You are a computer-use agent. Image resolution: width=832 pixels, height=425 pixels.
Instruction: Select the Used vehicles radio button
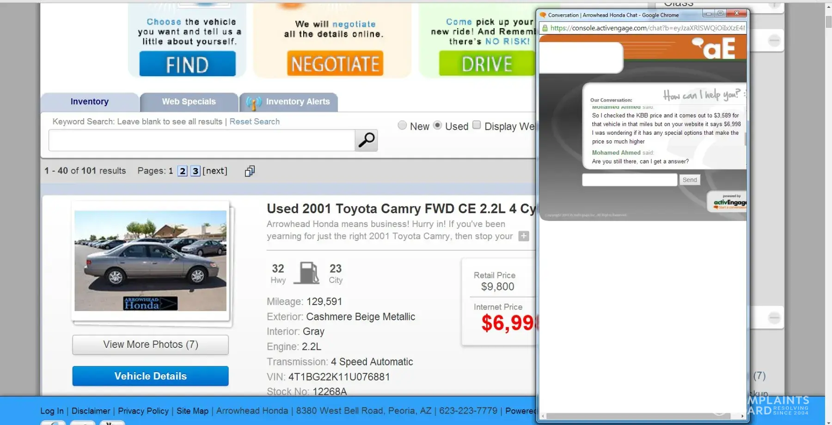437,126
